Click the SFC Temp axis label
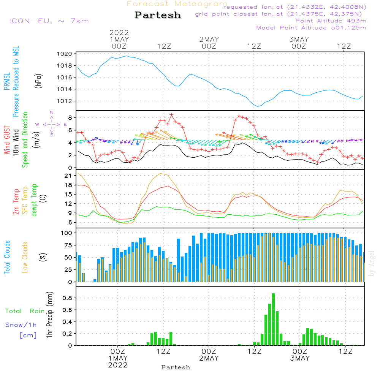The height and width of the screenshot is (380, 380). click(25, 200)
